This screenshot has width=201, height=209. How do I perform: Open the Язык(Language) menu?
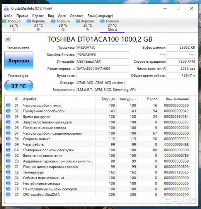(x=100, y=16)
